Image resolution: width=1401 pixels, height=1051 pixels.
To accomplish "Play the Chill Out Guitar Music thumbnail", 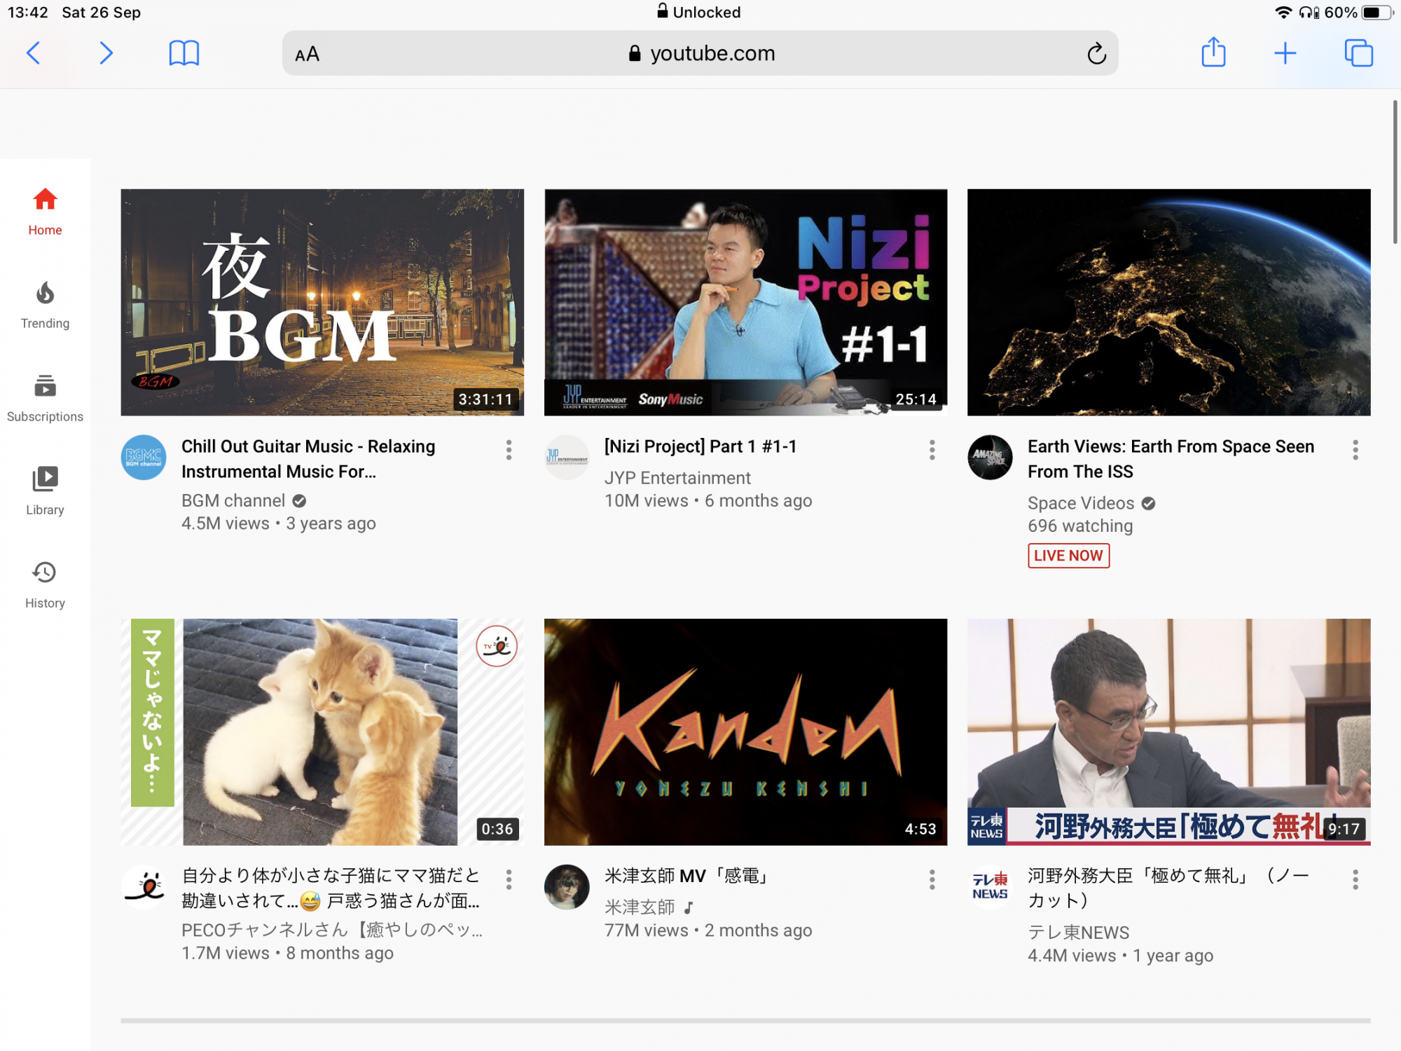I will [x=322, y=302].
